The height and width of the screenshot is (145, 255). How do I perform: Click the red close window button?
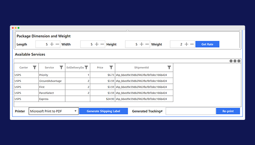pos(13,28)
